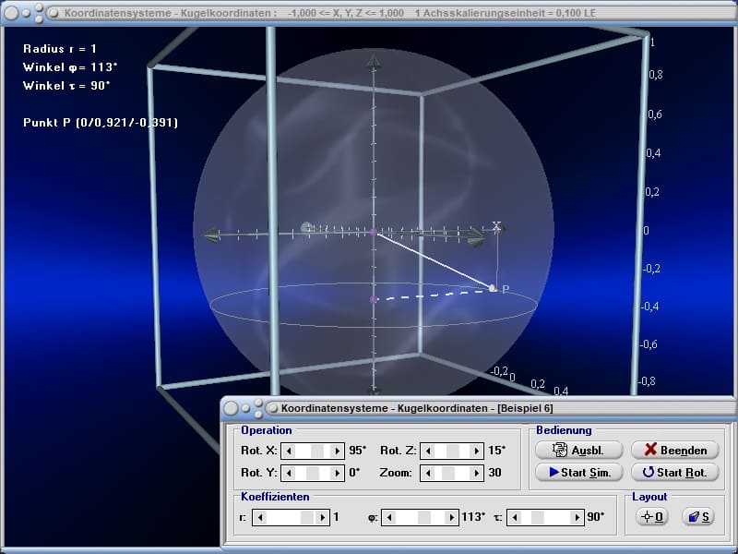Image resolution: width=738 pixels, height=554 pixels.
Task: Click the Rot. Z value '15°'
Action: coord(497,451)
